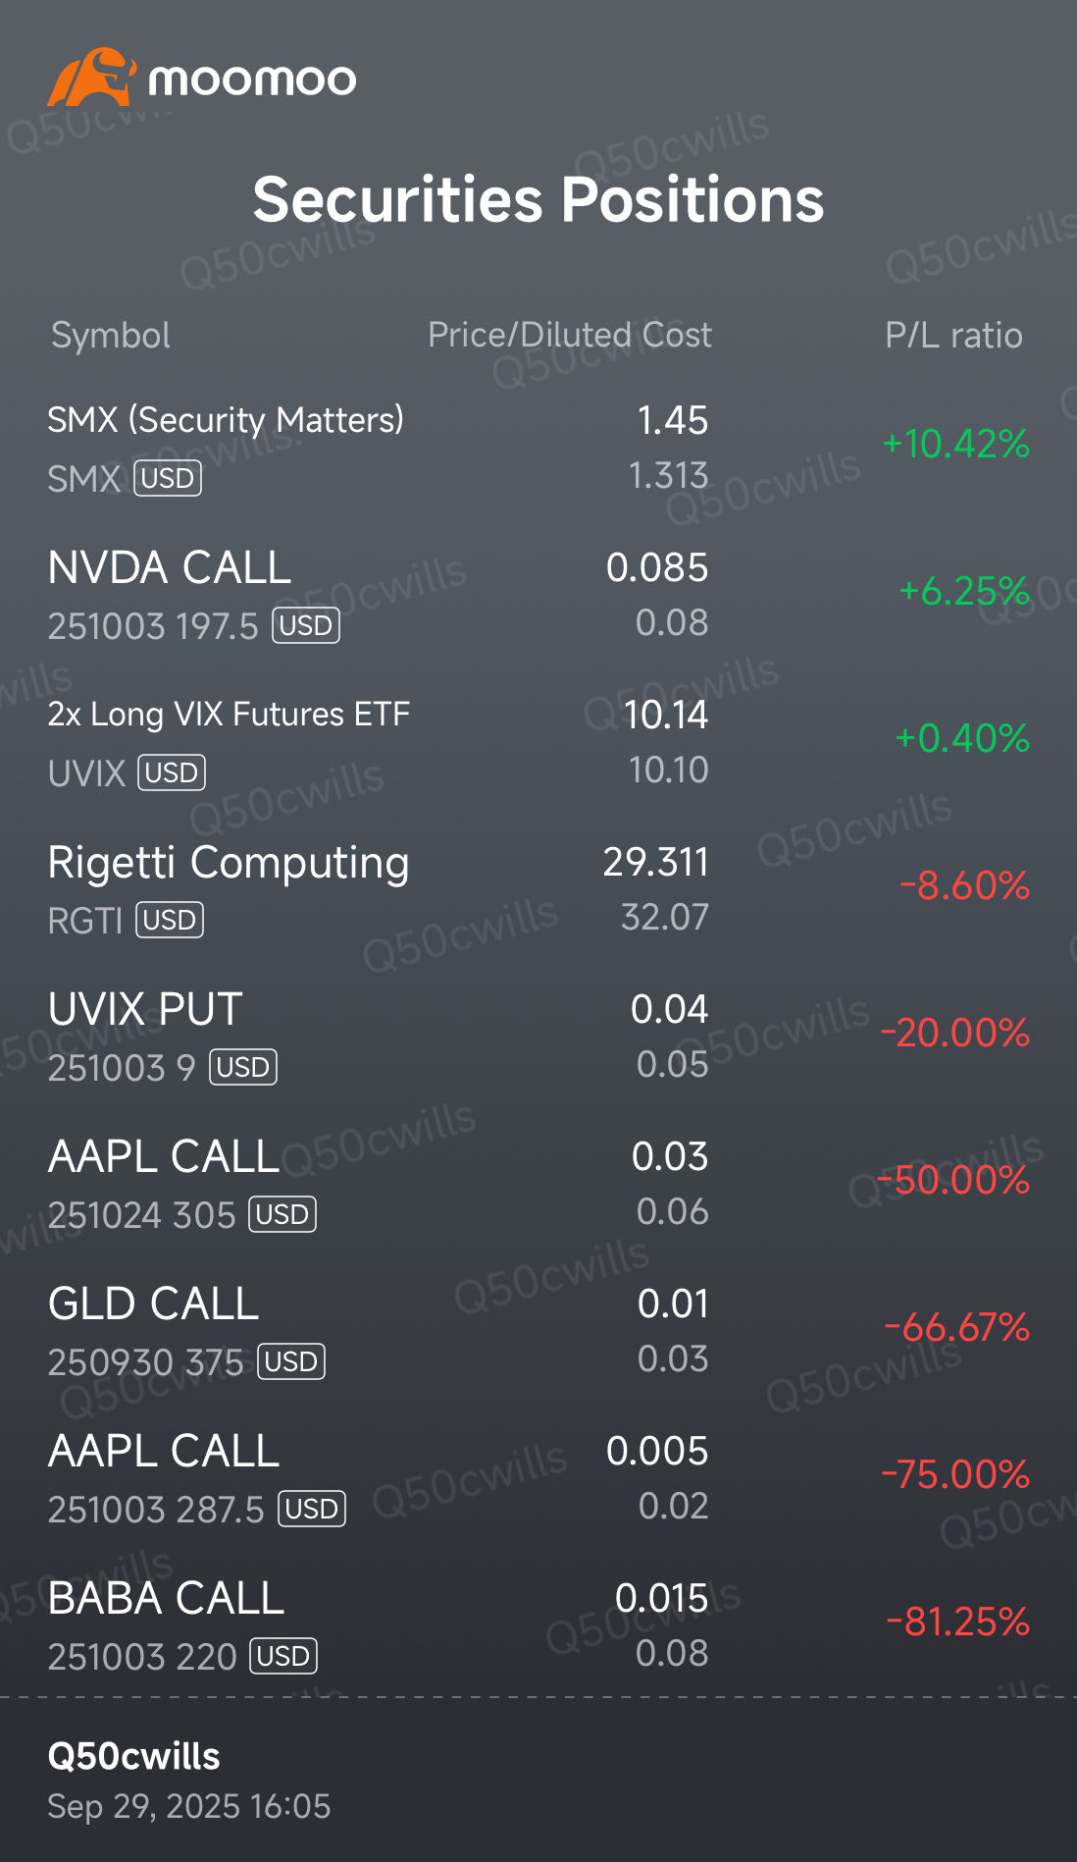1077x1862 pixels.
Task: Sort by Symbol column header
Action: pyautogui.click(x=111, y=336)
